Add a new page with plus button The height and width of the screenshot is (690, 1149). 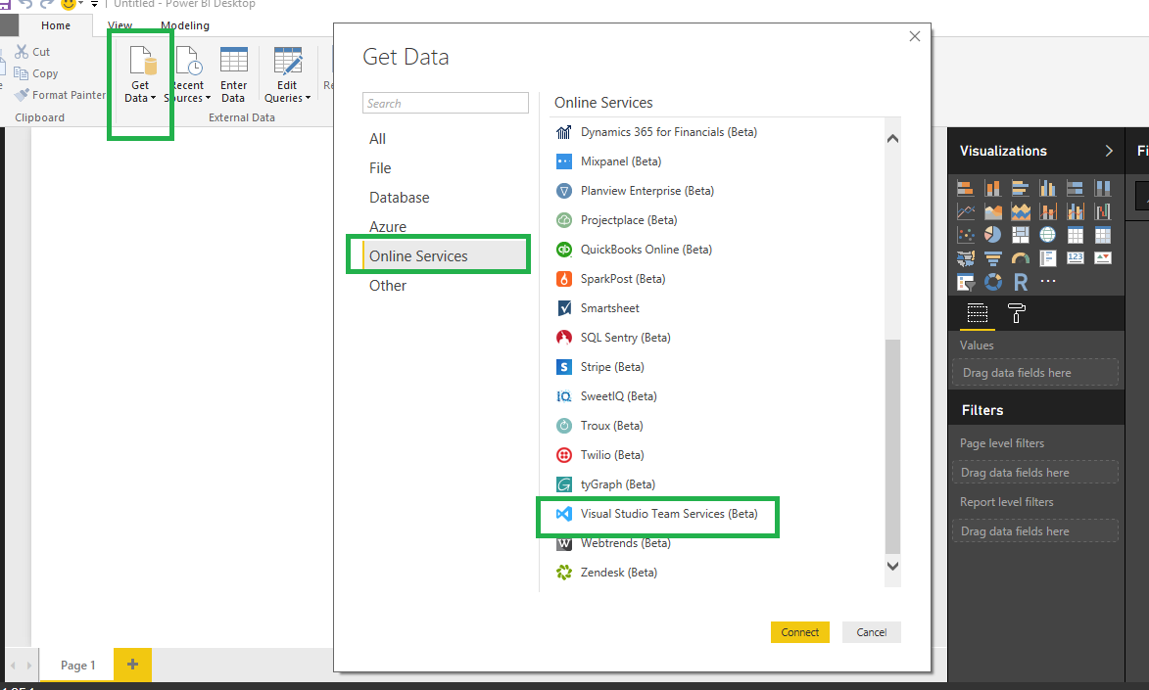coord(132,665)
